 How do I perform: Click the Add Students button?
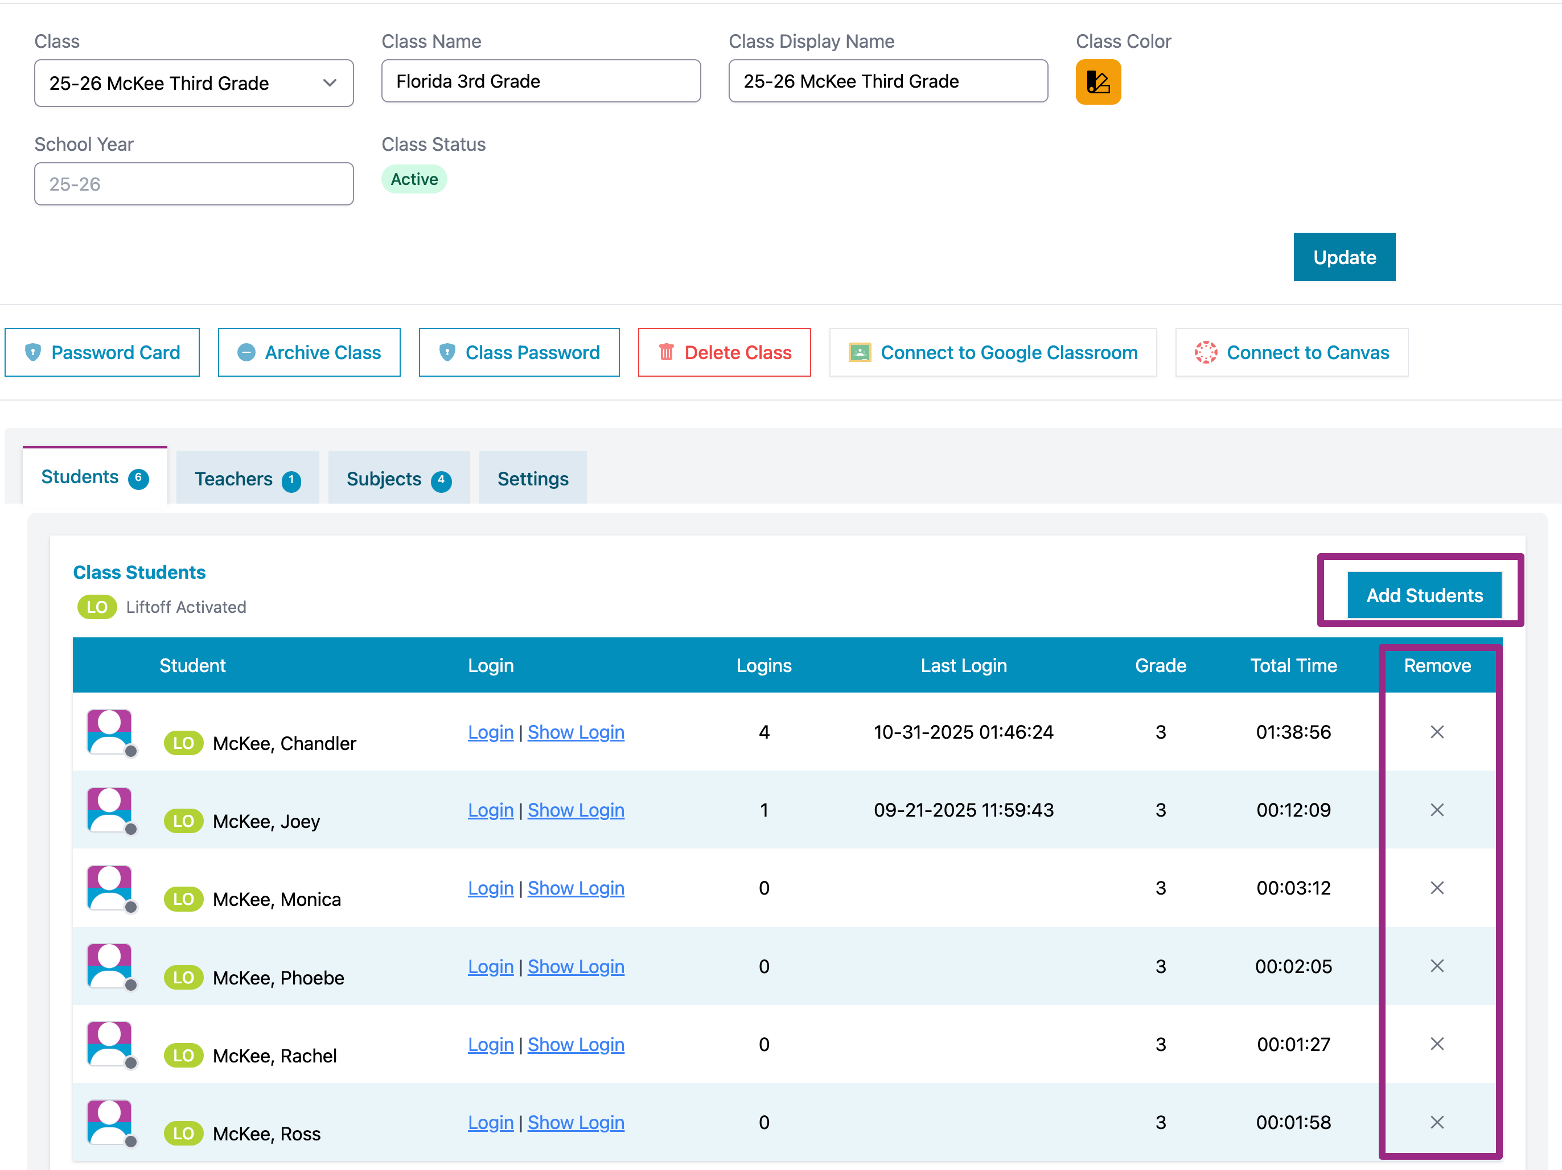click(1424, 595)
